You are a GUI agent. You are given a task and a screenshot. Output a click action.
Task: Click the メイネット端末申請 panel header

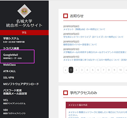pyautogui.click(x=97, y=105)
